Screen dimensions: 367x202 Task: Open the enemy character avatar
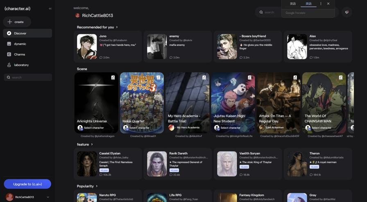click(157, 46)
